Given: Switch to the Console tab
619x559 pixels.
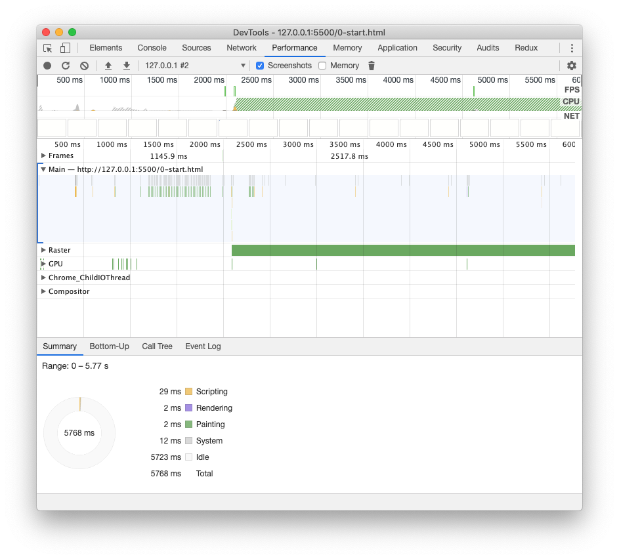Looking at the screenshot, I should 152,48.
